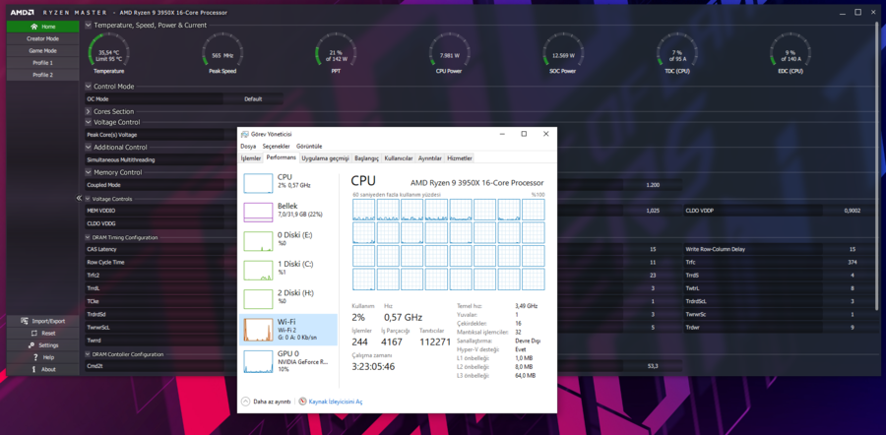The height and width of the screenshot is (435, 886).
Task: Click the CPU Power gauge
Action: 450,54
